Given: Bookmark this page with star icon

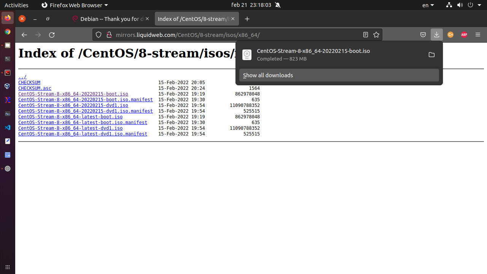Looking at the screenshot, I should (376, 35).
